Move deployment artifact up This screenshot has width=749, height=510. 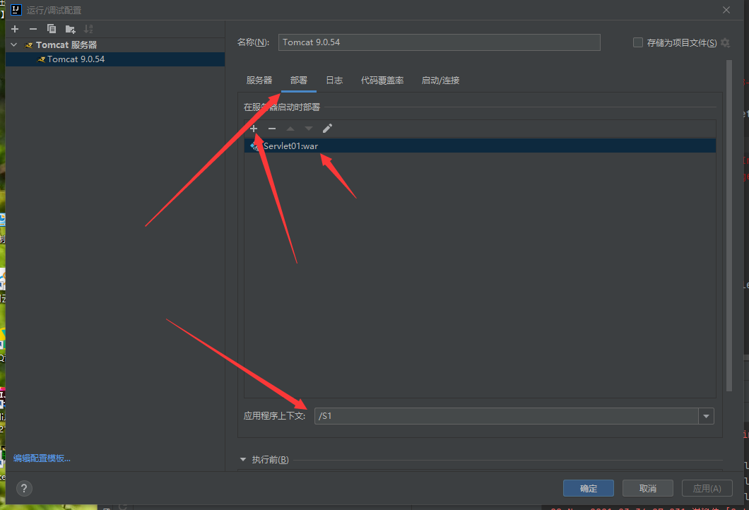pyautogui.click(x=290, y=129)
